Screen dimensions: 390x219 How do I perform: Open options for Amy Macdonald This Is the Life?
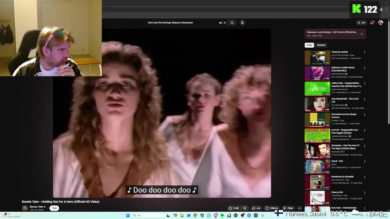click(x=364, y=99)
